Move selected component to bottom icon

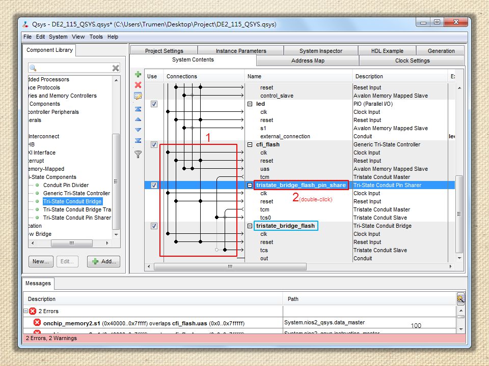138,141
